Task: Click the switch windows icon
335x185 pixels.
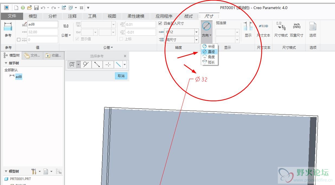Action: [71, 8]
